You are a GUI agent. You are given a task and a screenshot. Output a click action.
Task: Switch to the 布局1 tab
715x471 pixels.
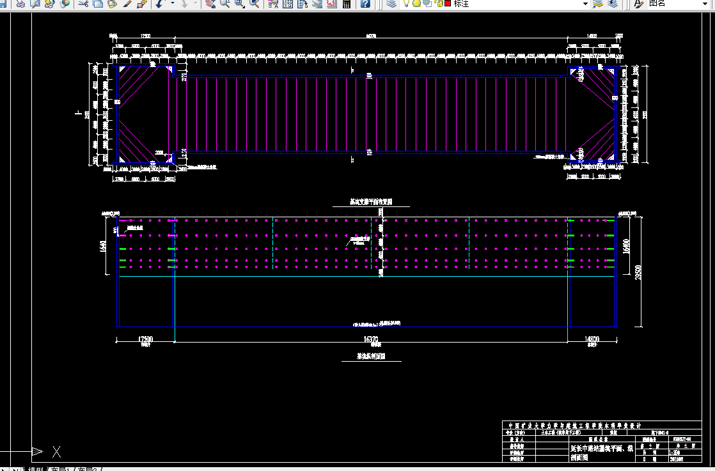coord(60,468)
